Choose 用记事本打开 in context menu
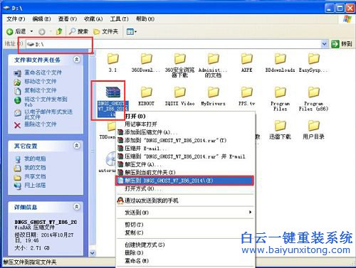Viewport: 356px width, 268px height. [185, 124]
